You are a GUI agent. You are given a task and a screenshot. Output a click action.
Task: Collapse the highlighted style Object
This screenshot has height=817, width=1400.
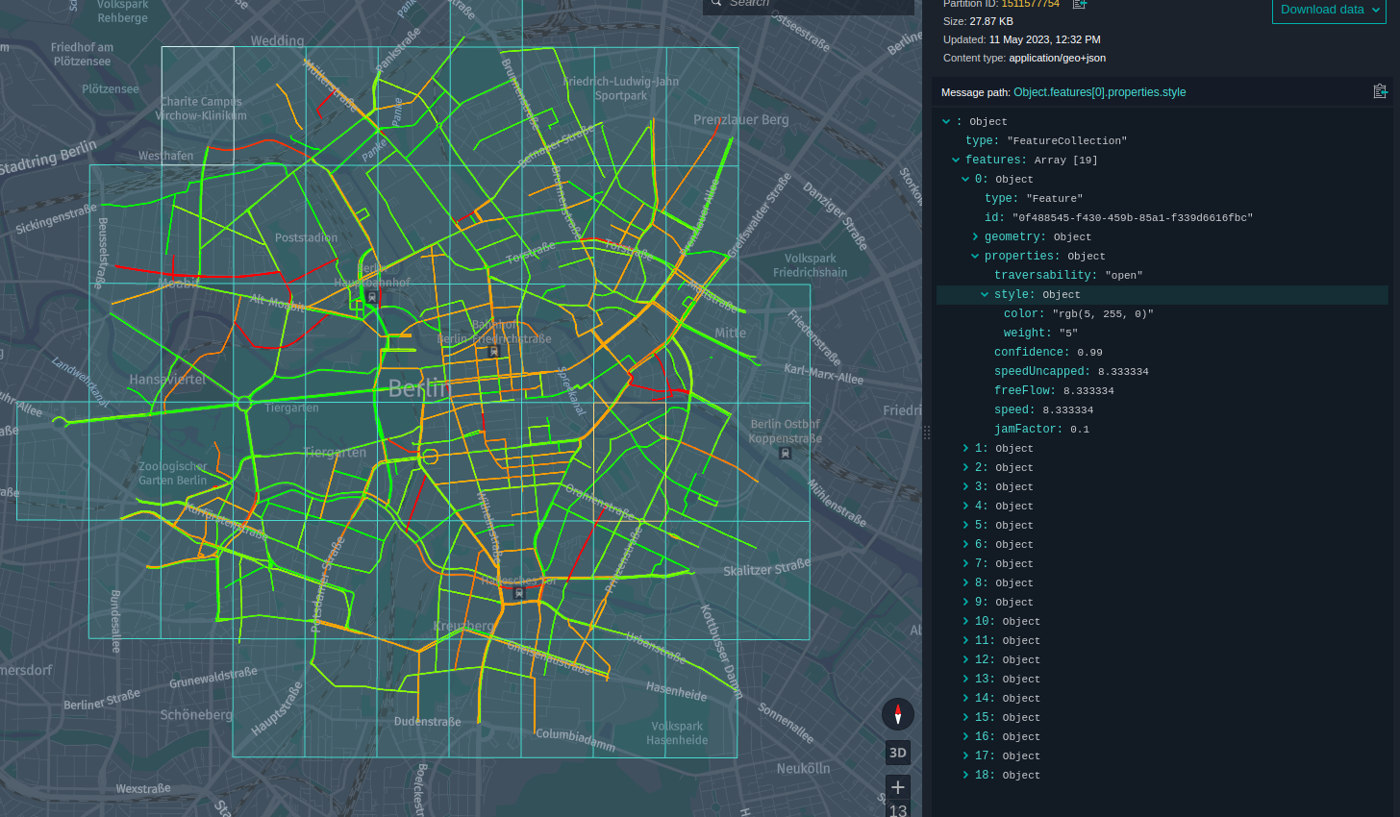984,294
